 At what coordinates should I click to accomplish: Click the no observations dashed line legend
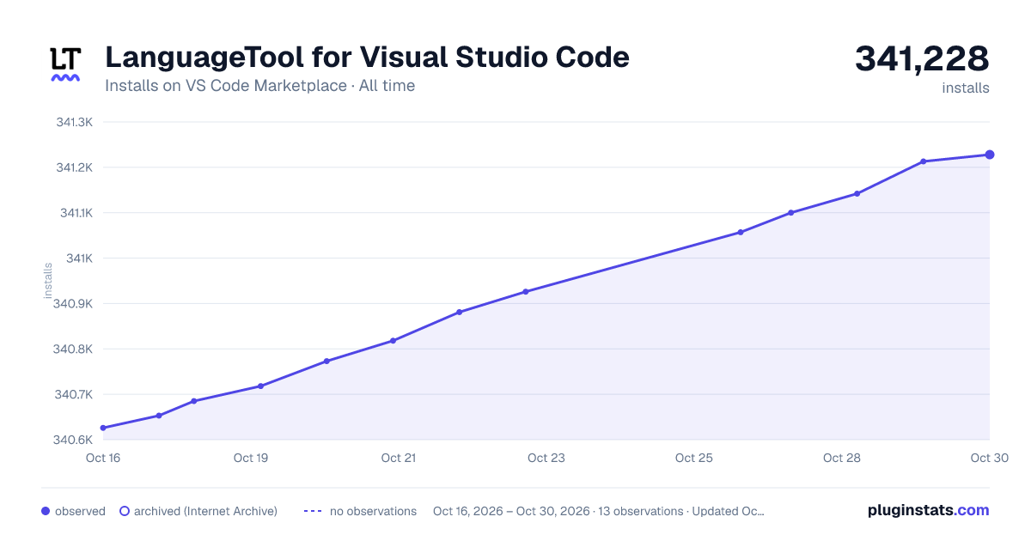pos(313,511)
